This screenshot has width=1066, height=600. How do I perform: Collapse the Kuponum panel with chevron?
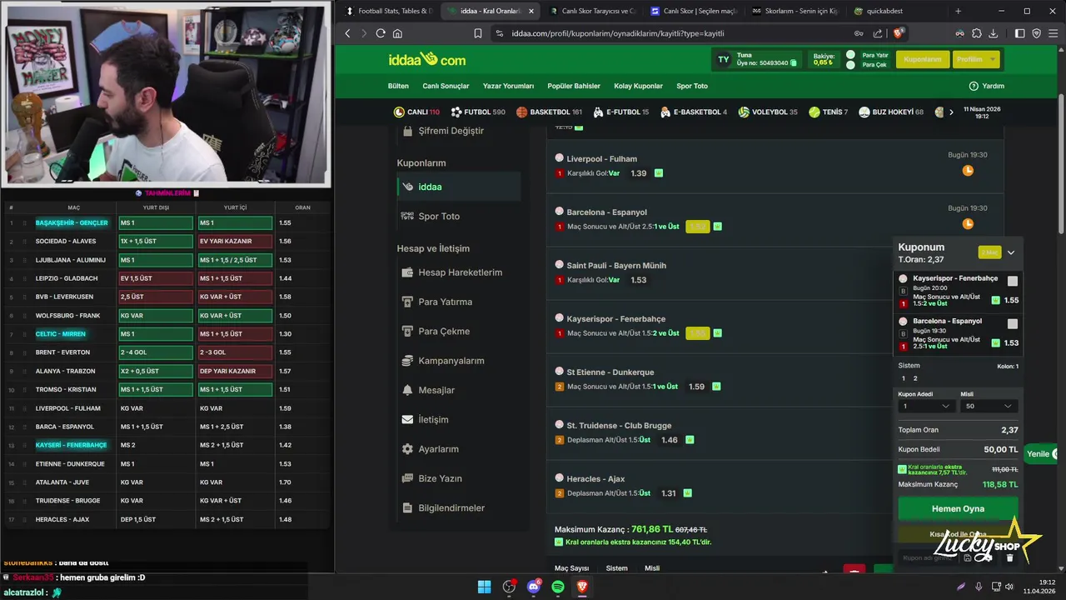tap(1011, 252)
